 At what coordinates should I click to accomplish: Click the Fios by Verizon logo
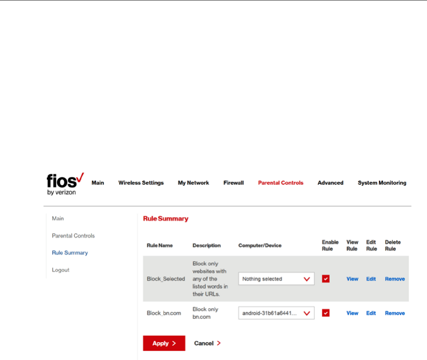pos(65,184)
